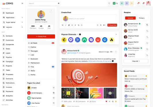Screen dimensions: 153x107
Task: Click the fullscreen icon in top bar
Action: tap(109, 3)
